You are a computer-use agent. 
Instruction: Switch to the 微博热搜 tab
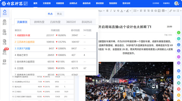(x=39, y=22)
